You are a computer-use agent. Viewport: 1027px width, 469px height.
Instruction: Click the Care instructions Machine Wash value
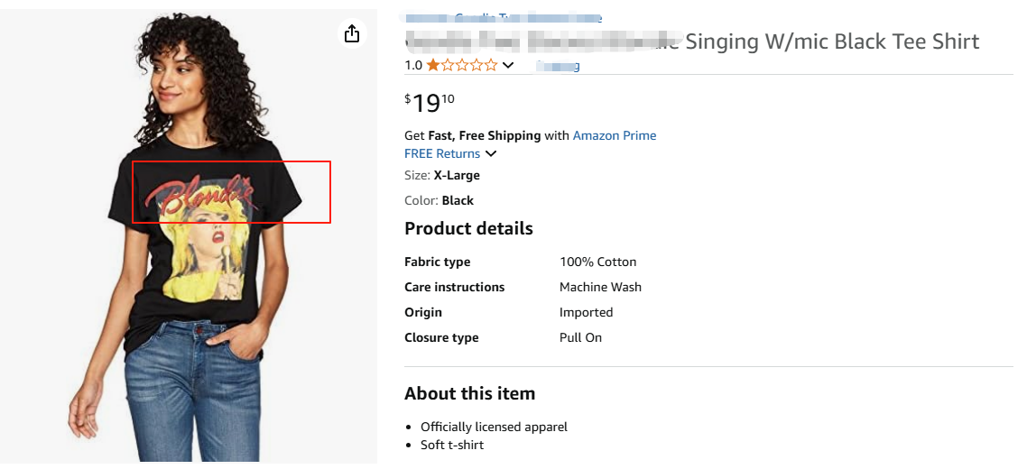coord(600,287)
